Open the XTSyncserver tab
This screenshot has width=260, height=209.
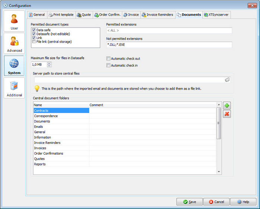point(216,15)
